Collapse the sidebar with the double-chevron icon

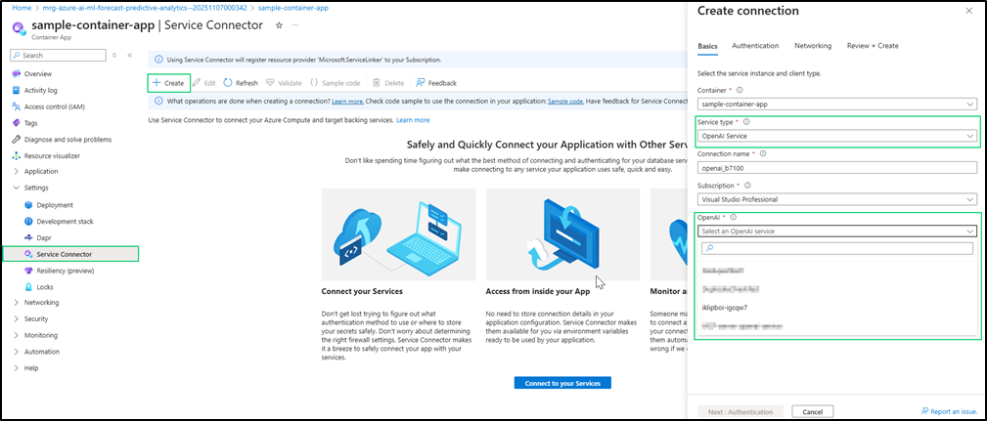pos(131,56)
